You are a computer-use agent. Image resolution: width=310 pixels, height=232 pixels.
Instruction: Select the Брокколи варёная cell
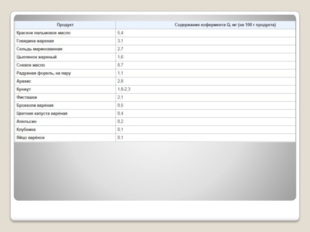35,105
